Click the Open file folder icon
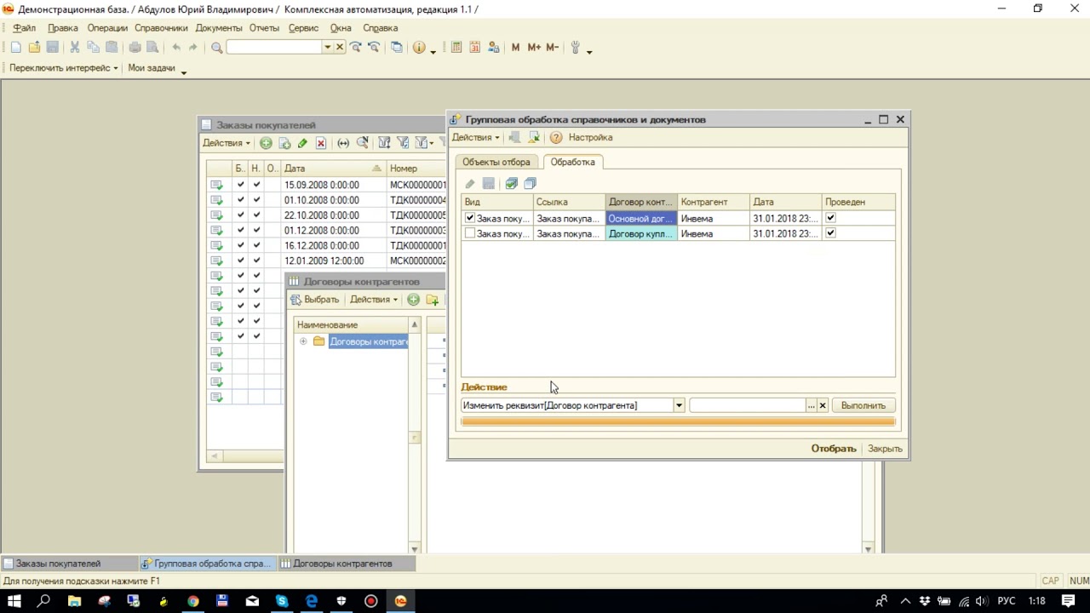 (34, 48)
